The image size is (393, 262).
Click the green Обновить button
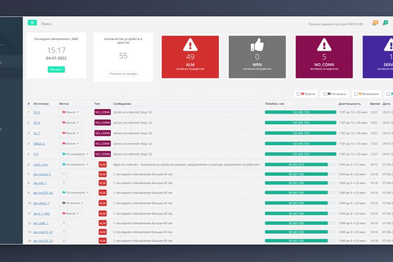click(x=56, y=69)
